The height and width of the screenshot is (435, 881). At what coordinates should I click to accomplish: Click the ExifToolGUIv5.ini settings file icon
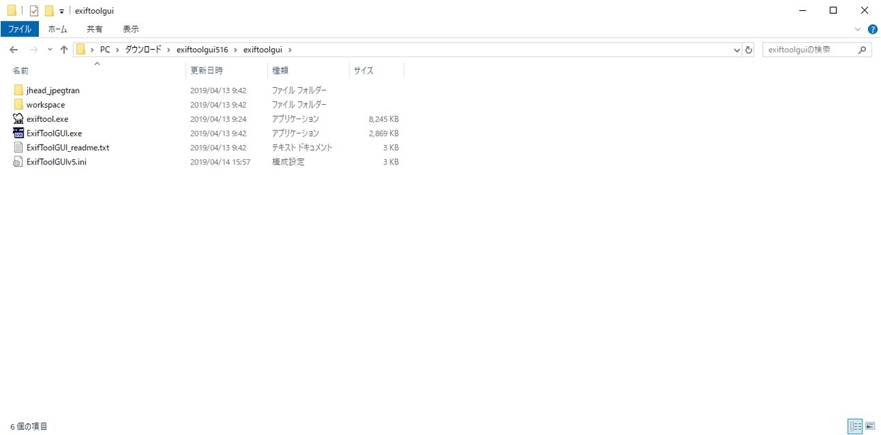point(18,162)
